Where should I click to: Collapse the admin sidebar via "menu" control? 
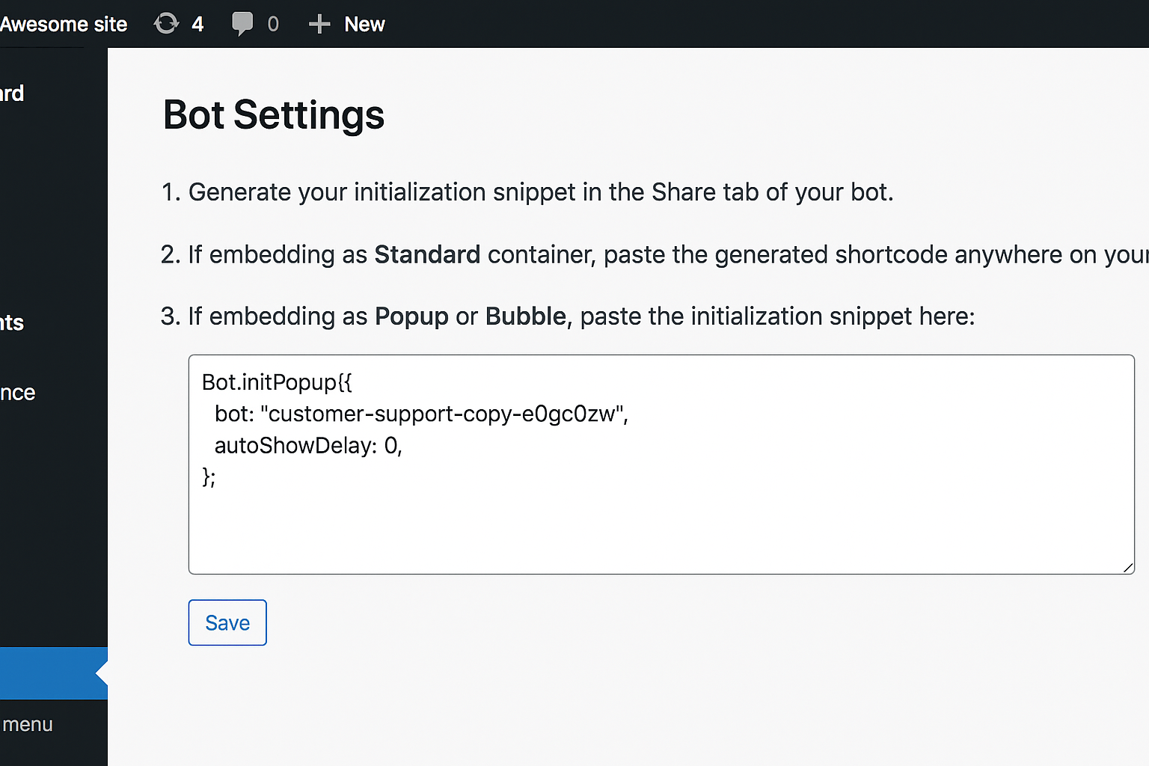coord(28,723)
